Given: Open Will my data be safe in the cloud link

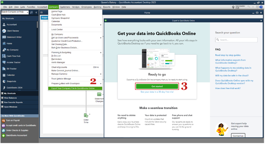Looking at the screenshot, I should 232,76.
